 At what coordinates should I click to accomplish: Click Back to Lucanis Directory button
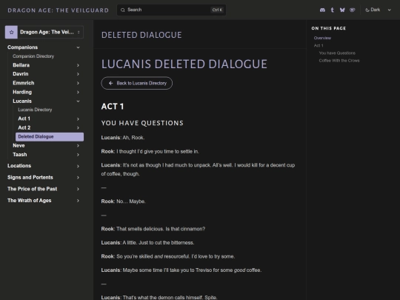tap(137, 83)
